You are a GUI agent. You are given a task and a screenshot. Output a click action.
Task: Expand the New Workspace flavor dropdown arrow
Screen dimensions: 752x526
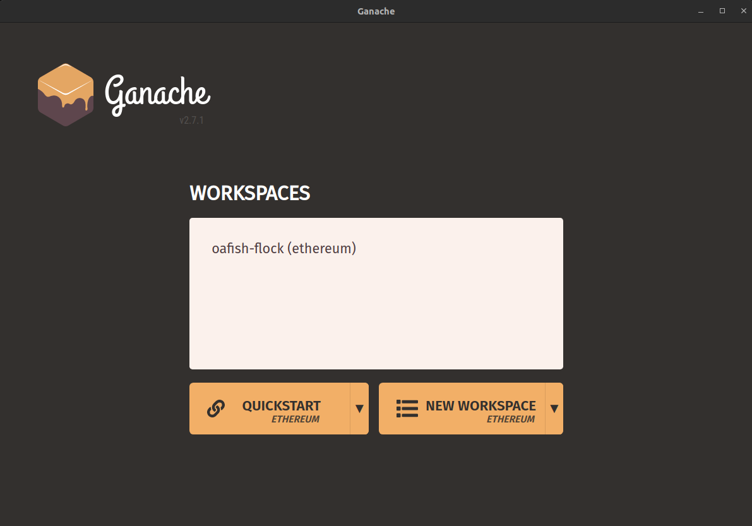tap(554, 409)
